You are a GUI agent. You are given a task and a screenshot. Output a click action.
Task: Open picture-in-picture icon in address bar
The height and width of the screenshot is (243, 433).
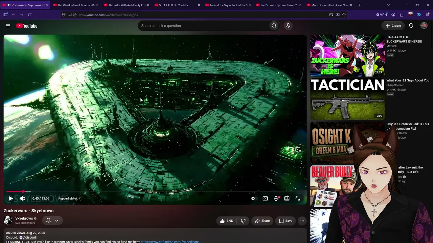pos(331,15)
